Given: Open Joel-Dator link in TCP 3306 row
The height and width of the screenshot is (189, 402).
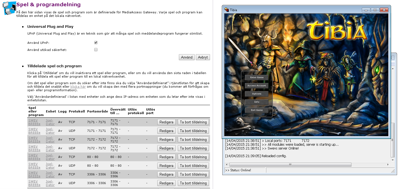Looking at the screenshot, I should point(50,174).
